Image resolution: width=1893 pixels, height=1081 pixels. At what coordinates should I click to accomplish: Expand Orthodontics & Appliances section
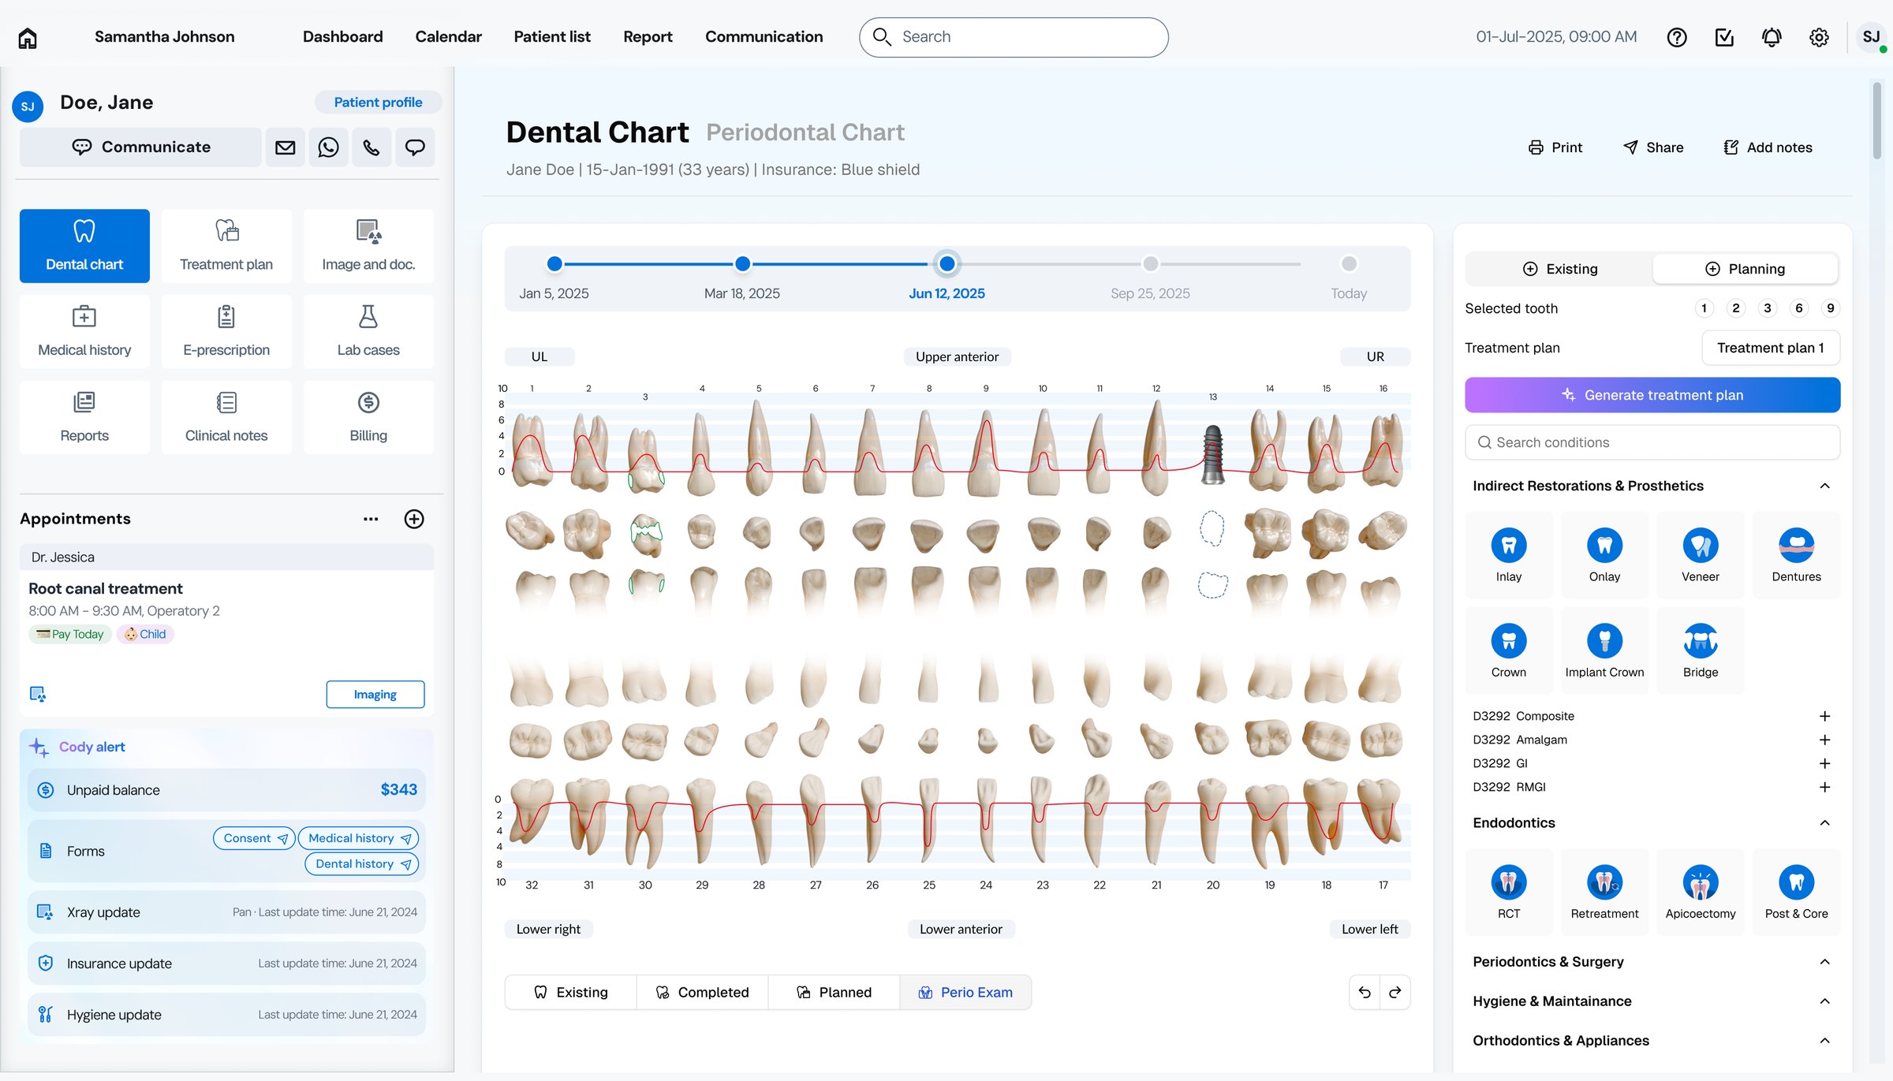(1824, 1041)
